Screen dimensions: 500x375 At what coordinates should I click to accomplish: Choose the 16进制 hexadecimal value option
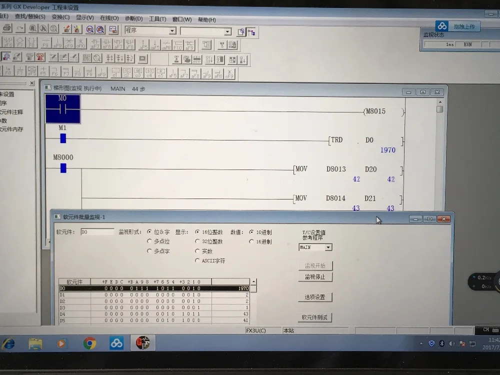point(251,241)
